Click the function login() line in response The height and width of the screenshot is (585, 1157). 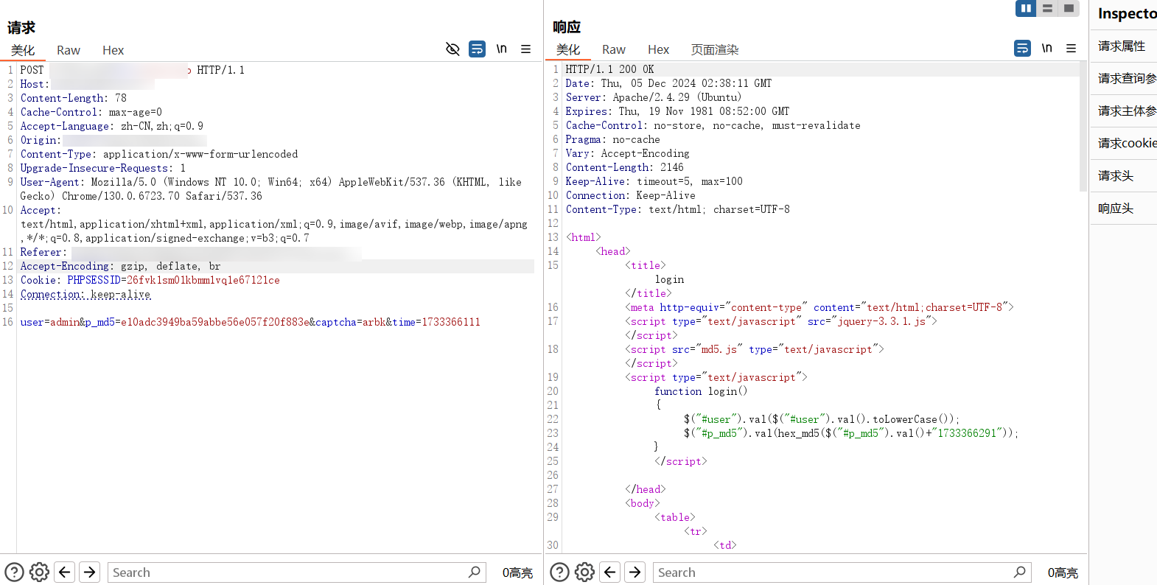tap(701, 391)
